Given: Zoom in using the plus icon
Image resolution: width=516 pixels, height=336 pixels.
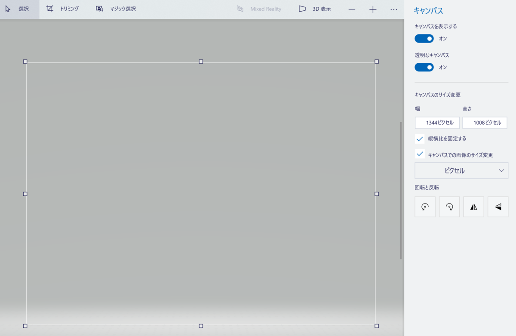Looking at the screenshot, I should click(x=372, y=9).
